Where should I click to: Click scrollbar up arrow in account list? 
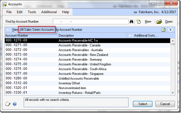point(173,41)
